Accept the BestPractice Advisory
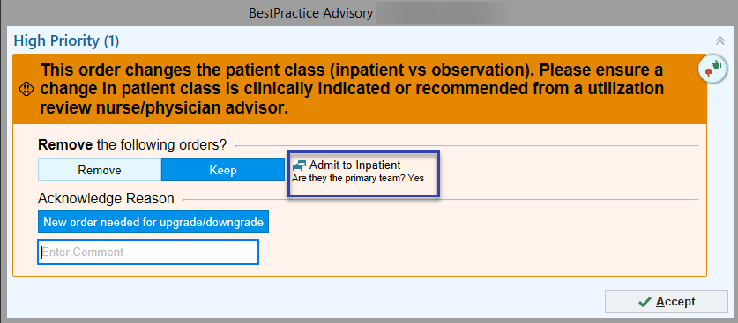Screen dimensions: 738x323 point(667,302)
